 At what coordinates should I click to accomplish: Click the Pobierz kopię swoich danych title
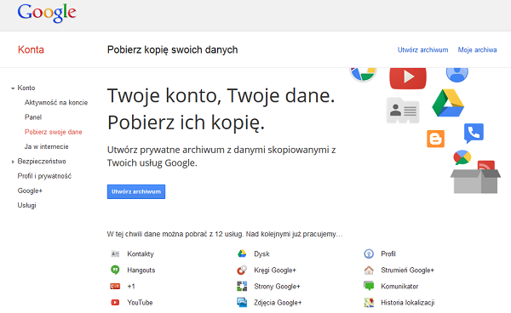click(x=172, y=50)
